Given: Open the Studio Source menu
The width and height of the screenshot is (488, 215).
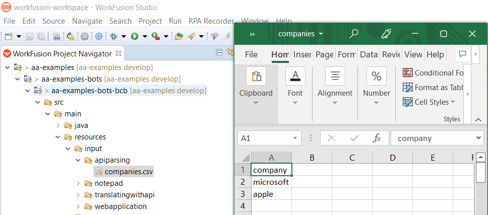Looking at the screenshot, I should pyautogui.click(x=53, y=21).
